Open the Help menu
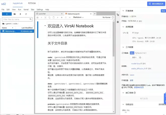This screenshot has width=166, height=115. [47, 10]
